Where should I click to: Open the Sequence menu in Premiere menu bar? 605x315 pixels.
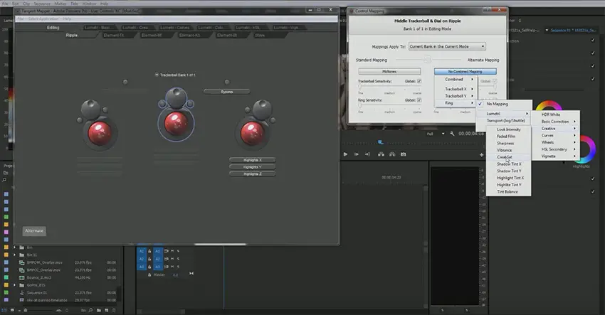(x=42, y=4)
